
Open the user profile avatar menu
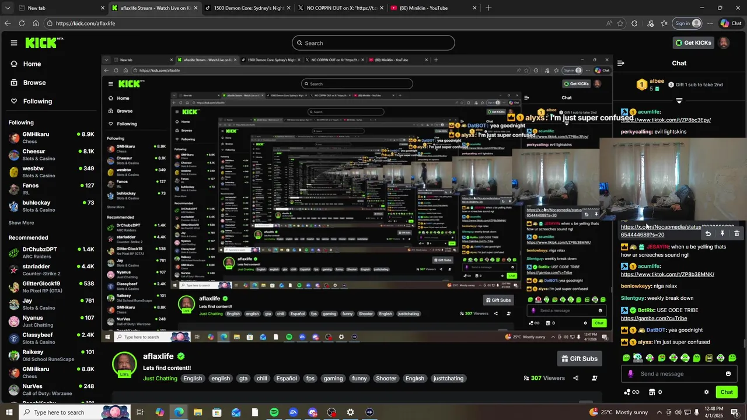724,43
